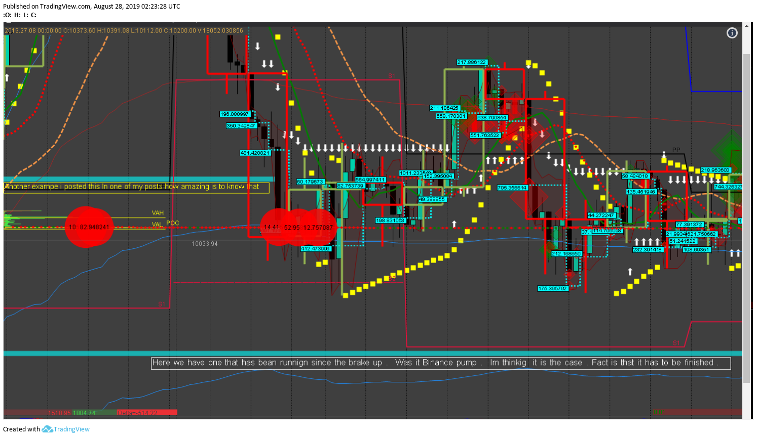757x438 pixels.
Task: Click the '638.790854' volume label
Action: pos(492,118)
